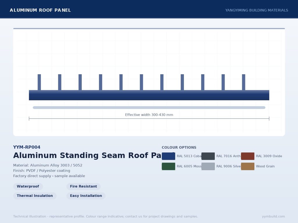Click the COLOUR OPTIONS heading

(179, 148)
